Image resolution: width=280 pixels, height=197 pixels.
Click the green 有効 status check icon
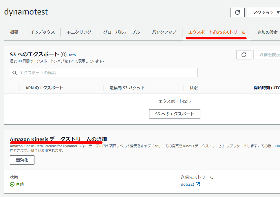(12, 184)
